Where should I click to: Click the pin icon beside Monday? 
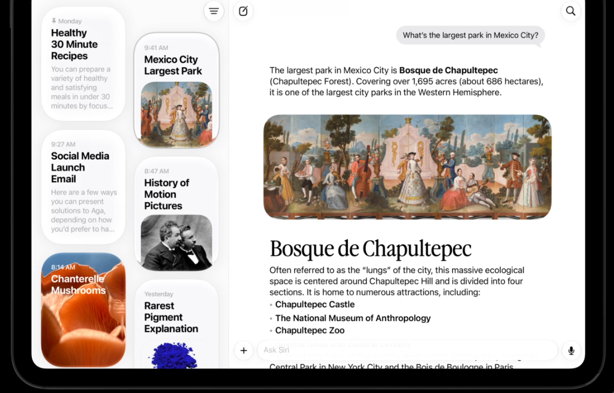pyautogui.click(x=53, y=21)
